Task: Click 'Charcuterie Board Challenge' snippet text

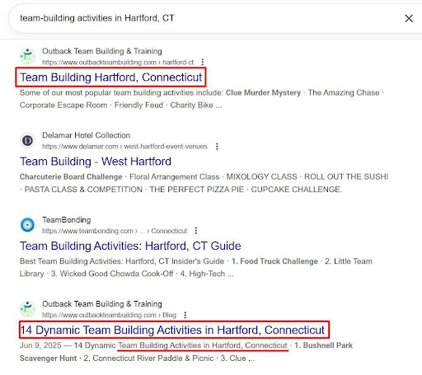Action: click(71, 177)
